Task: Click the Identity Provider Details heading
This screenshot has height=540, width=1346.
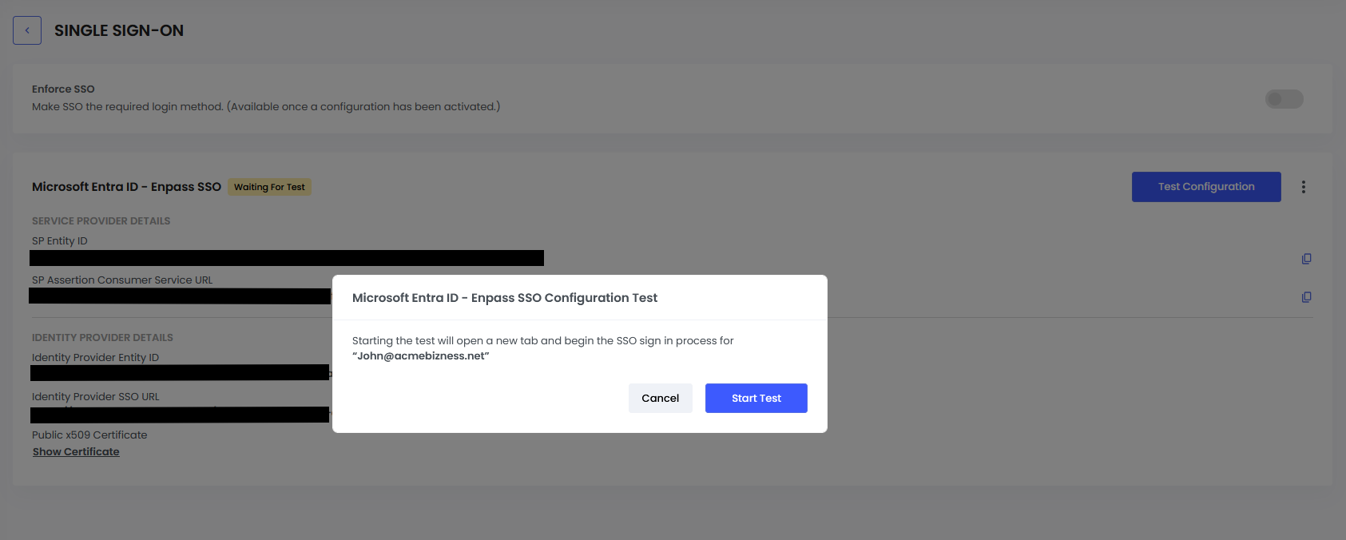Action: tap(102, 338)
